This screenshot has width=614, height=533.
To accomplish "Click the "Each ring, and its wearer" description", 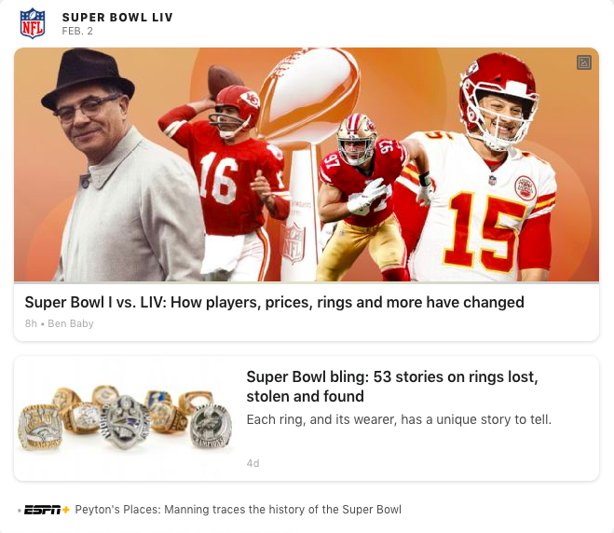I will tap(399, 419).
